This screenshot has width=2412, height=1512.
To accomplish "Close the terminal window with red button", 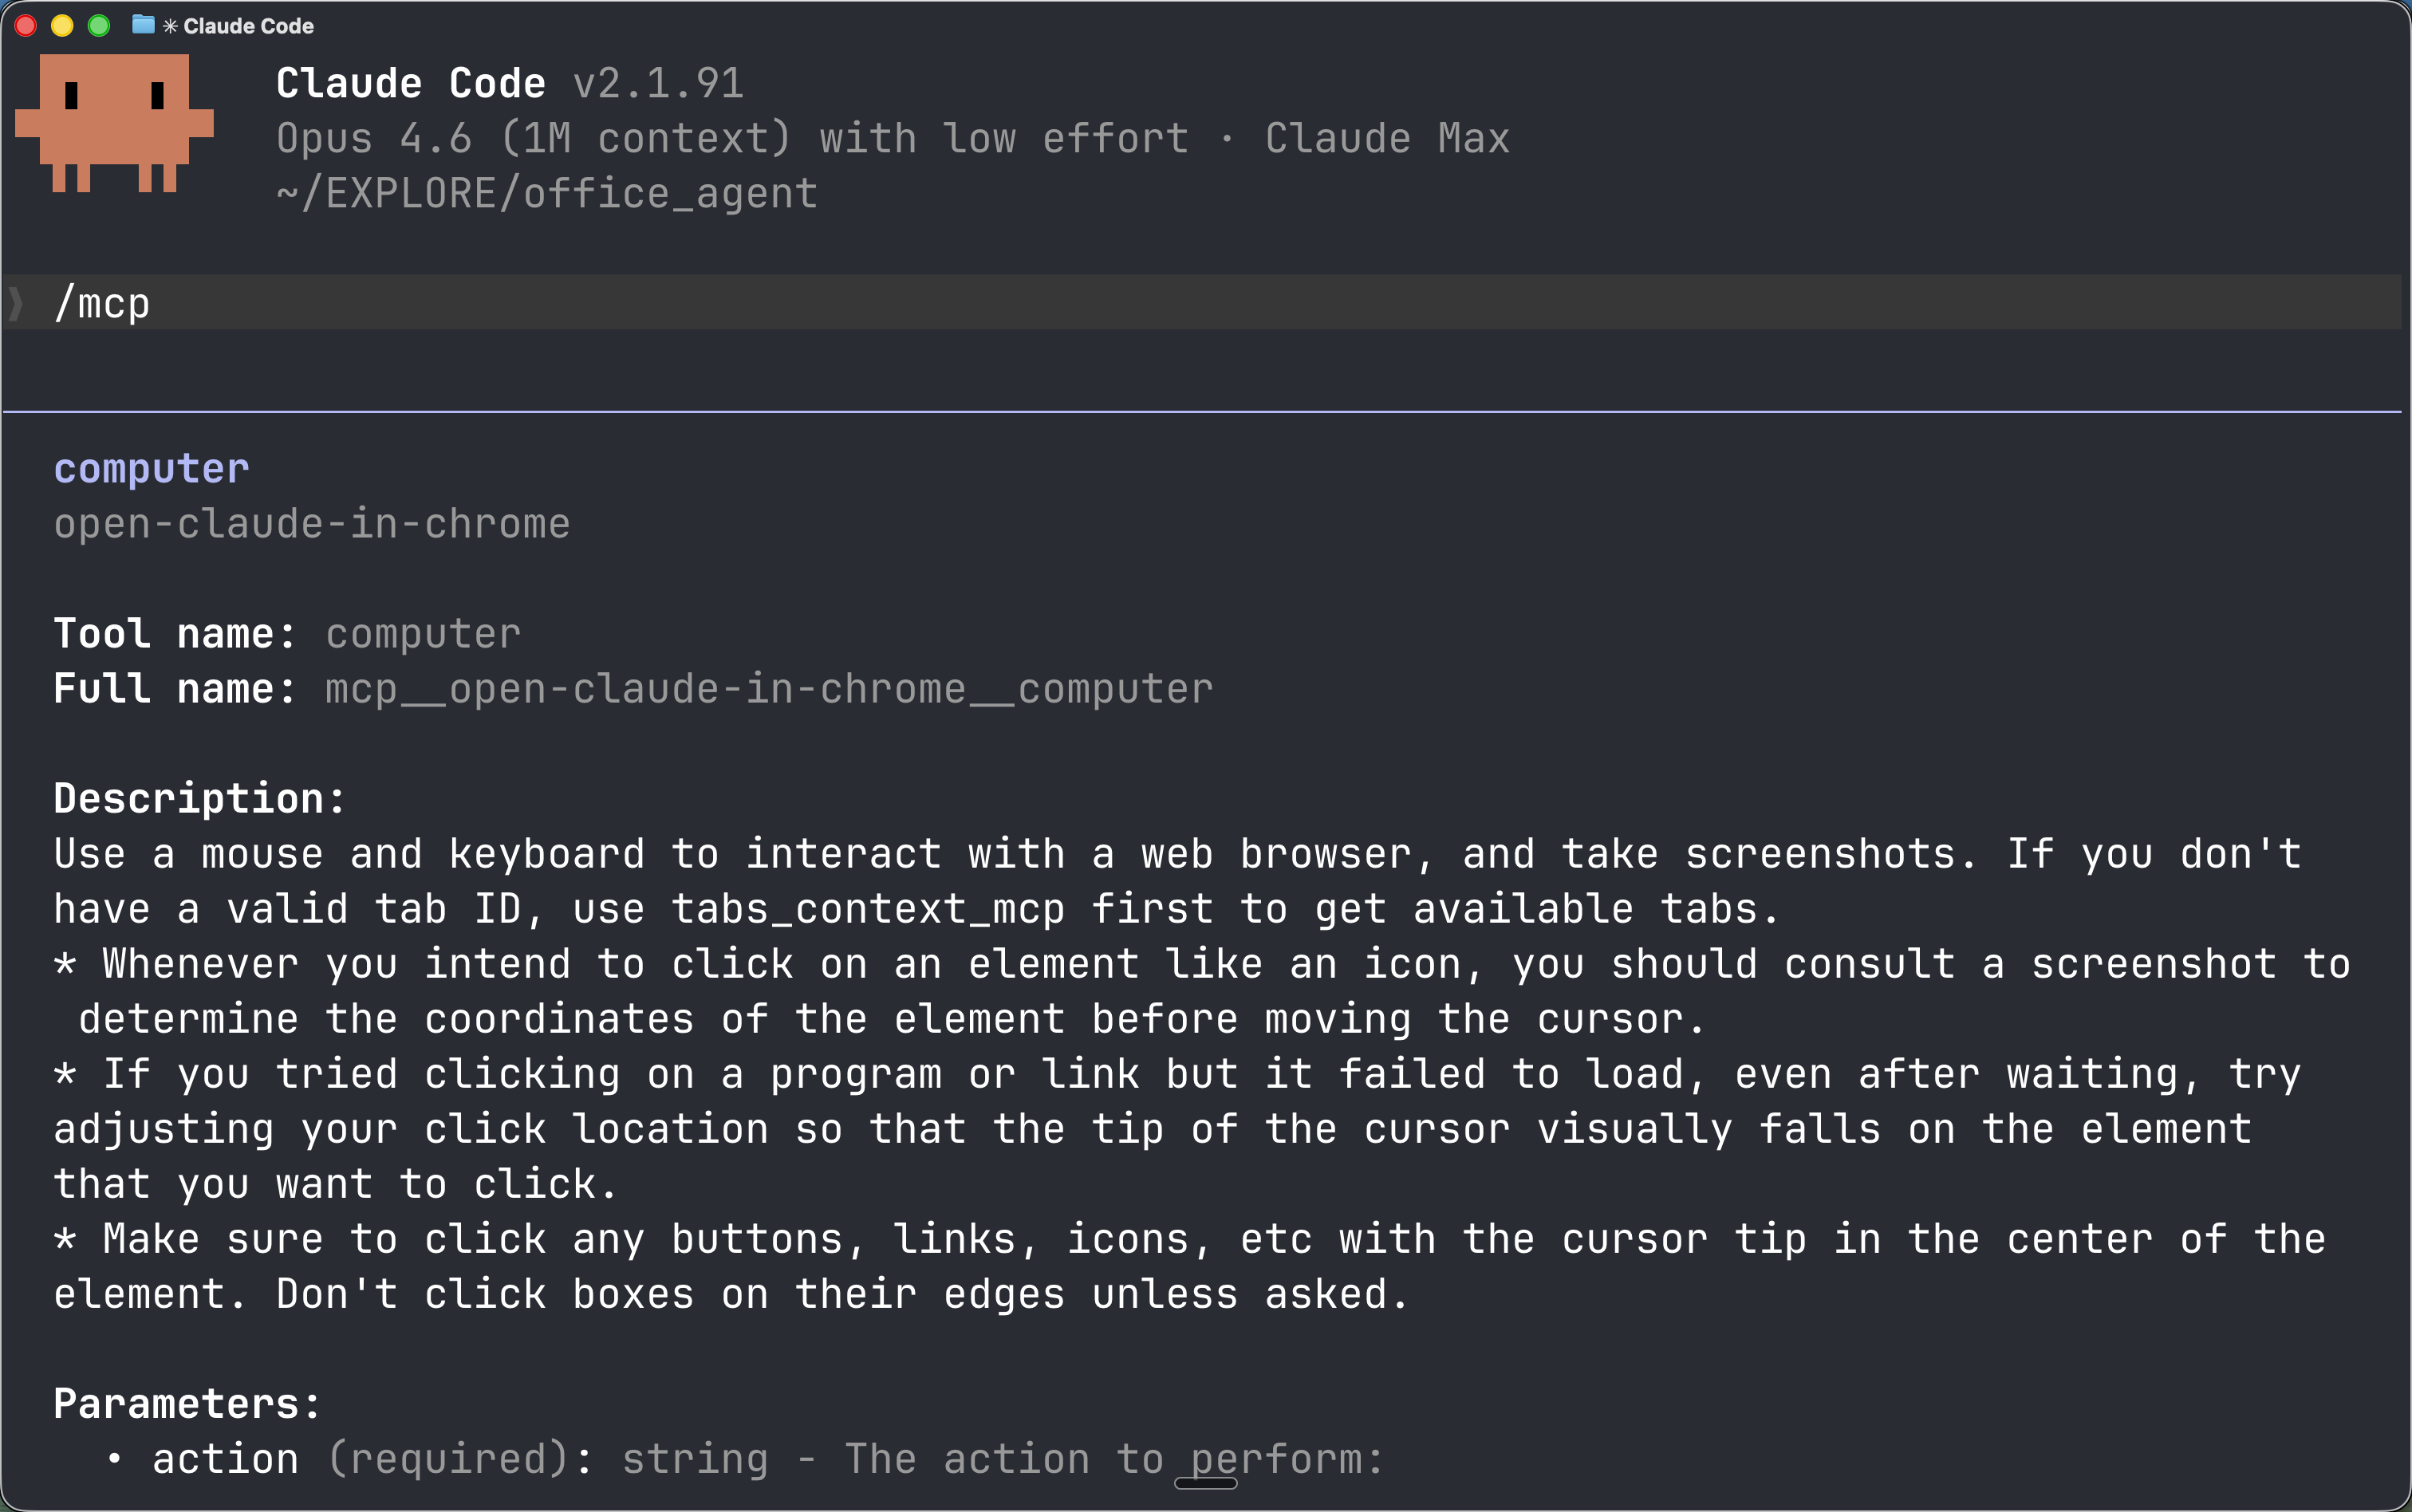I will click(x=26, y=25).
